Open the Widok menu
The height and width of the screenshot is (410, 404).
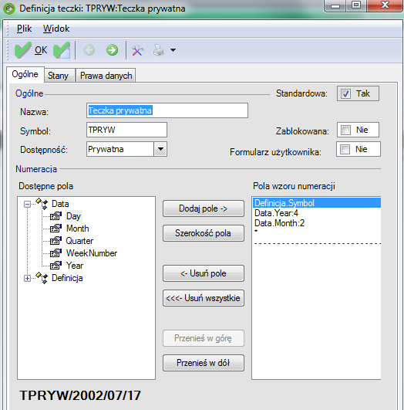click(x=56, y=29)
